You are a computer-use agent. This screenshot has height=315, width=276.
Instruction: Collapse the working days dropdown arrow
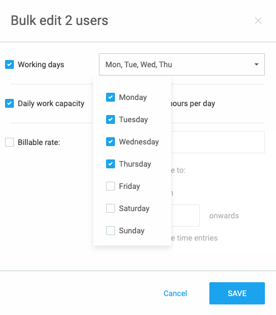(257, 64)
